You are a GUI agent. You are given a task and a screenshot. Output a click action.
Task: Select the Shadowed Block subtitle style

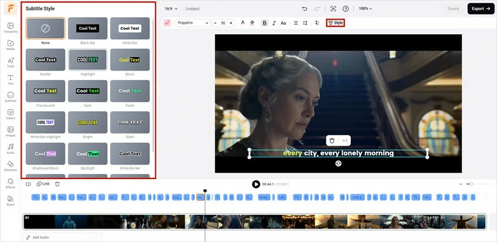pyautogui.click(x=45, y=154)
